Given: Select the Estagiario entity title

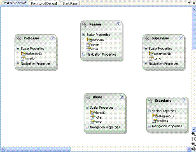Looking at the screenshot, I should point(163,101).
